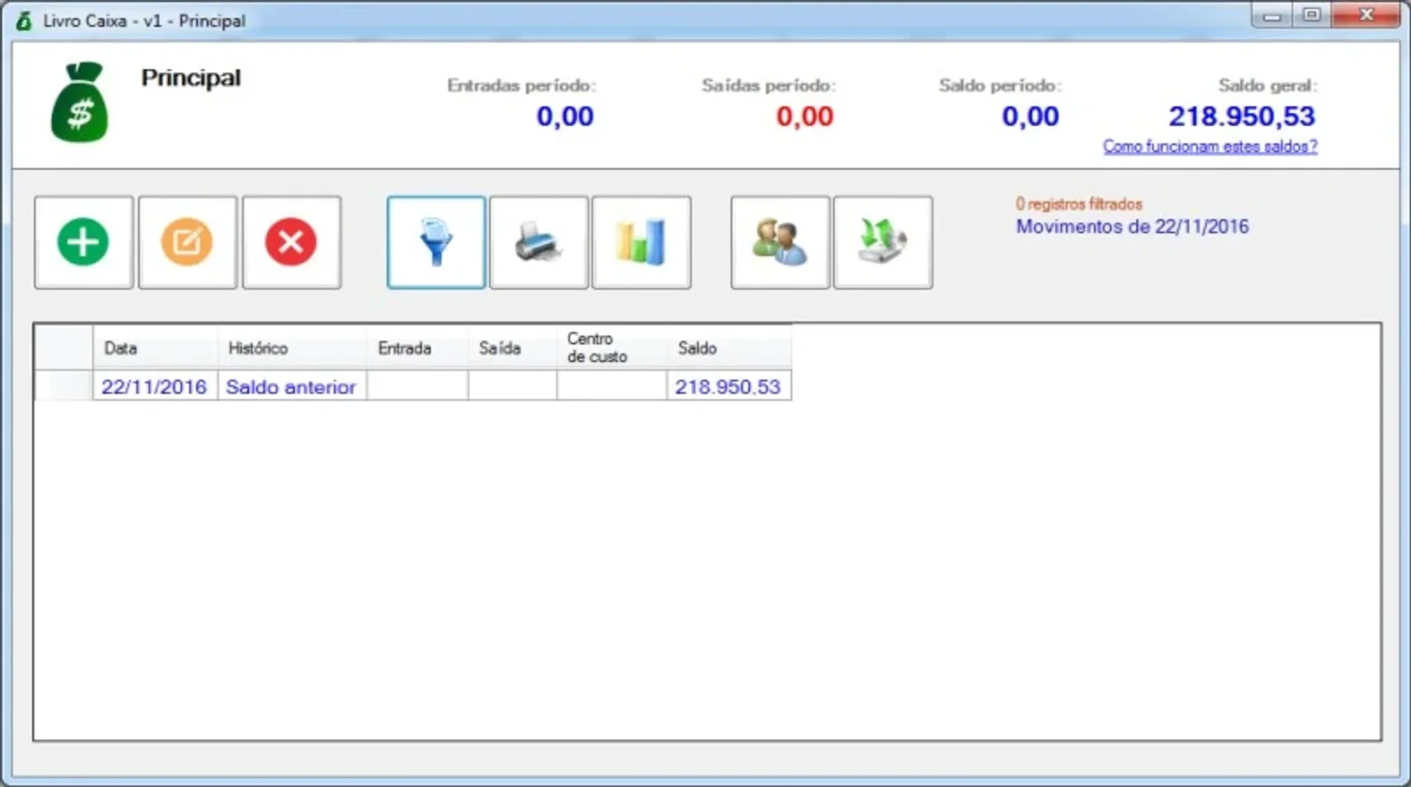1411x787 pixels.
Task: Click the row selector of Saldo anterior row
Action: 63,386
